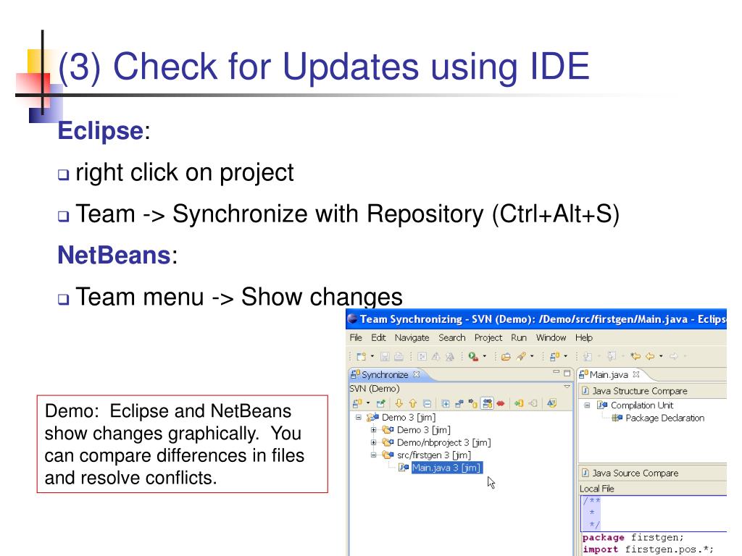The height and width of the screenshot is (556, 742).
Task: Open the Edit menu
Action: (378, 337)
